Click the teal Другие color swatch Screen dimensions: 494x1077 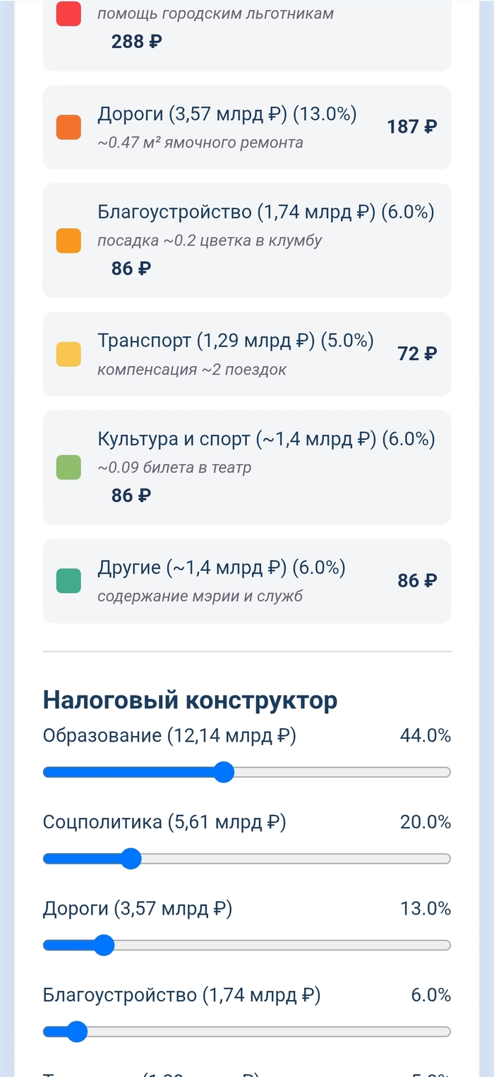[x=68, y=581]
